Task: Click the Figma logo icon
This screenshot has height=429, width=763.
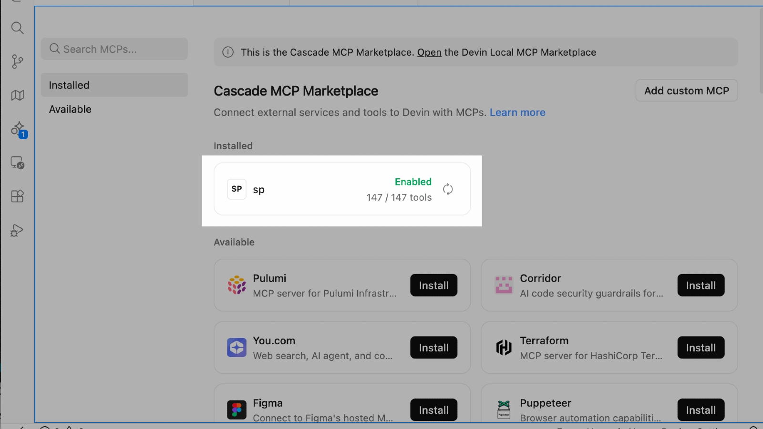Action: click(237, 410)
